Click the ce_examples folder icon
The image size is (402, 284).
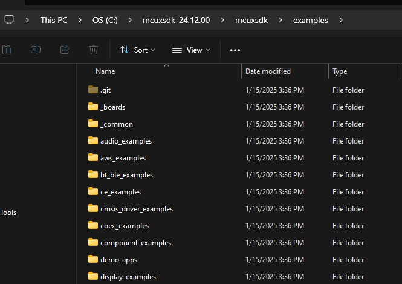[x=93, y=191]
